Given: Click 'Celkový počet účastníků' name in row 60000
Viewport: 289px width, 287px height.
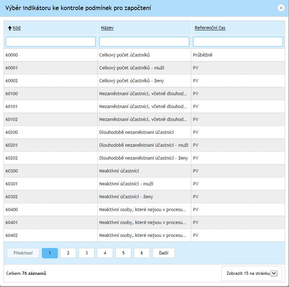Looking at the screenshot, I should pyautogui.click(x=124, y=55).
